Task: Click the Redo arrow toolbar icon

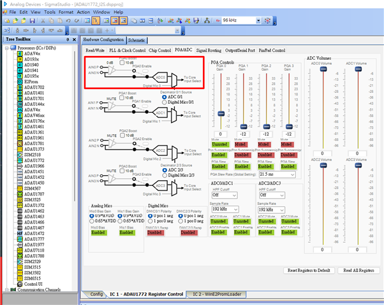Action: click(x=77, y=21)
